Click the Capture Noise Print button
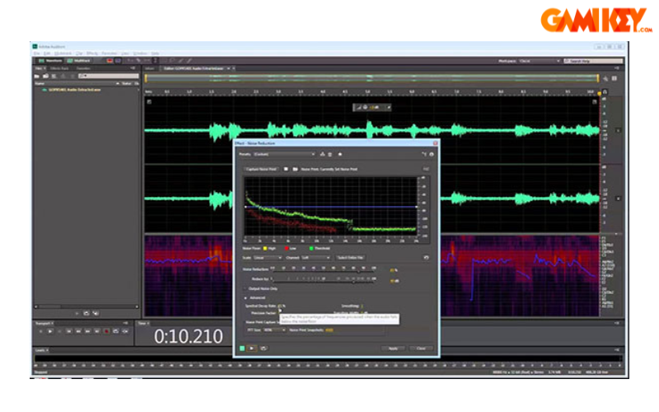The image size is (659, 412). 261,169
